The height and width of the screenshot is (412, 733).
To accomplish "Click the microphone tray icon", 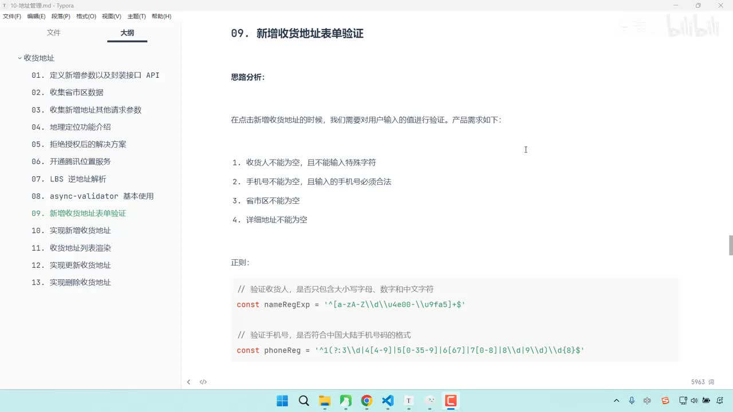I will click(632, 401).
